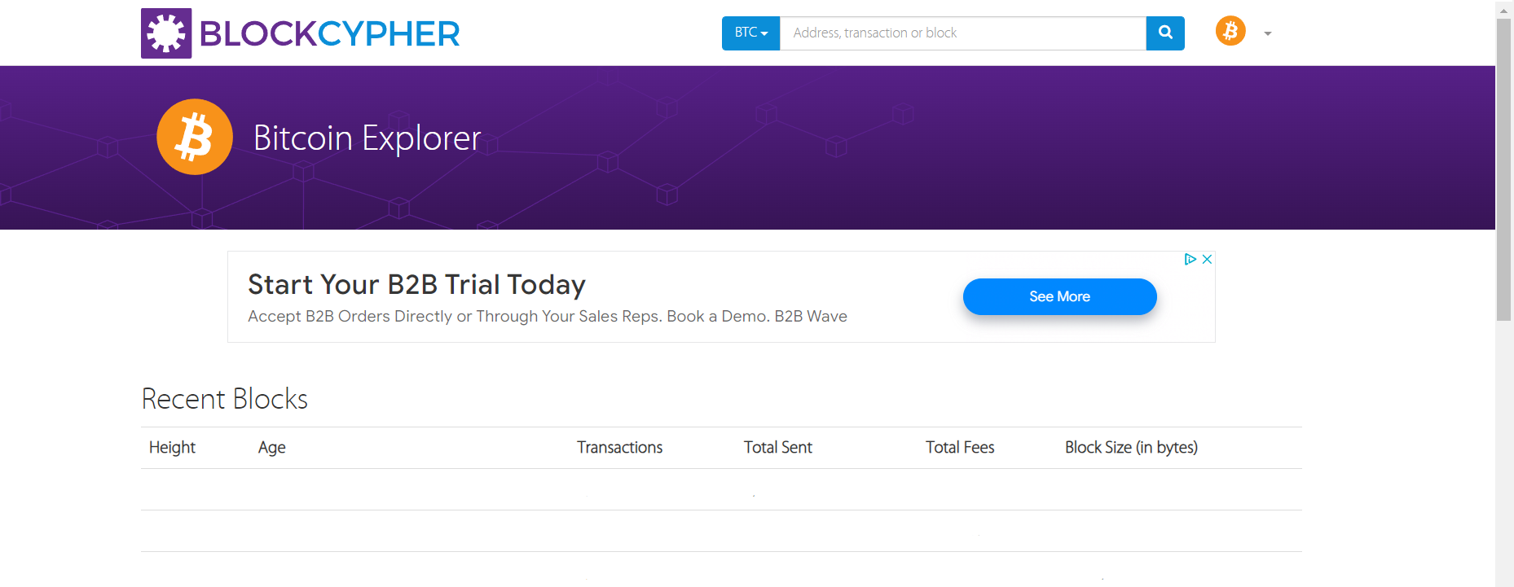Click the Total Fees column header

pos(960,447)
